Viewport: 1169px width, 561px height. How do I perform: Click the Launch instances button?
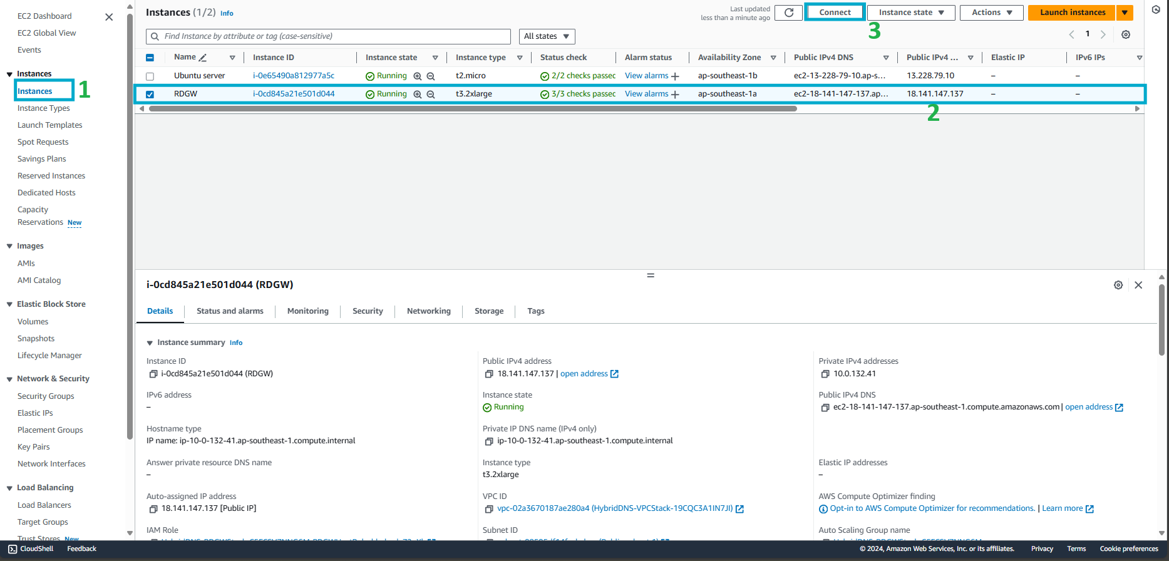[1073, 13]
